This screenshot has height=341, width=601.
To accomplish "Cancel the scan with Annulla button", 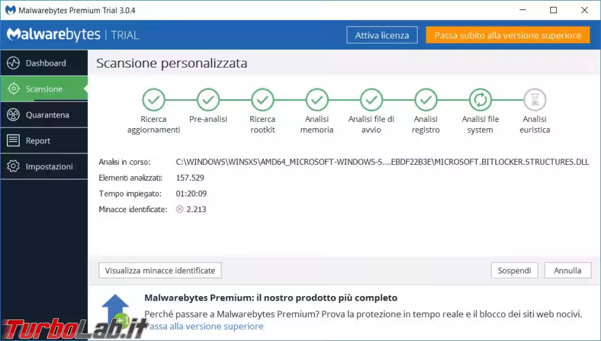I will 567,270.
